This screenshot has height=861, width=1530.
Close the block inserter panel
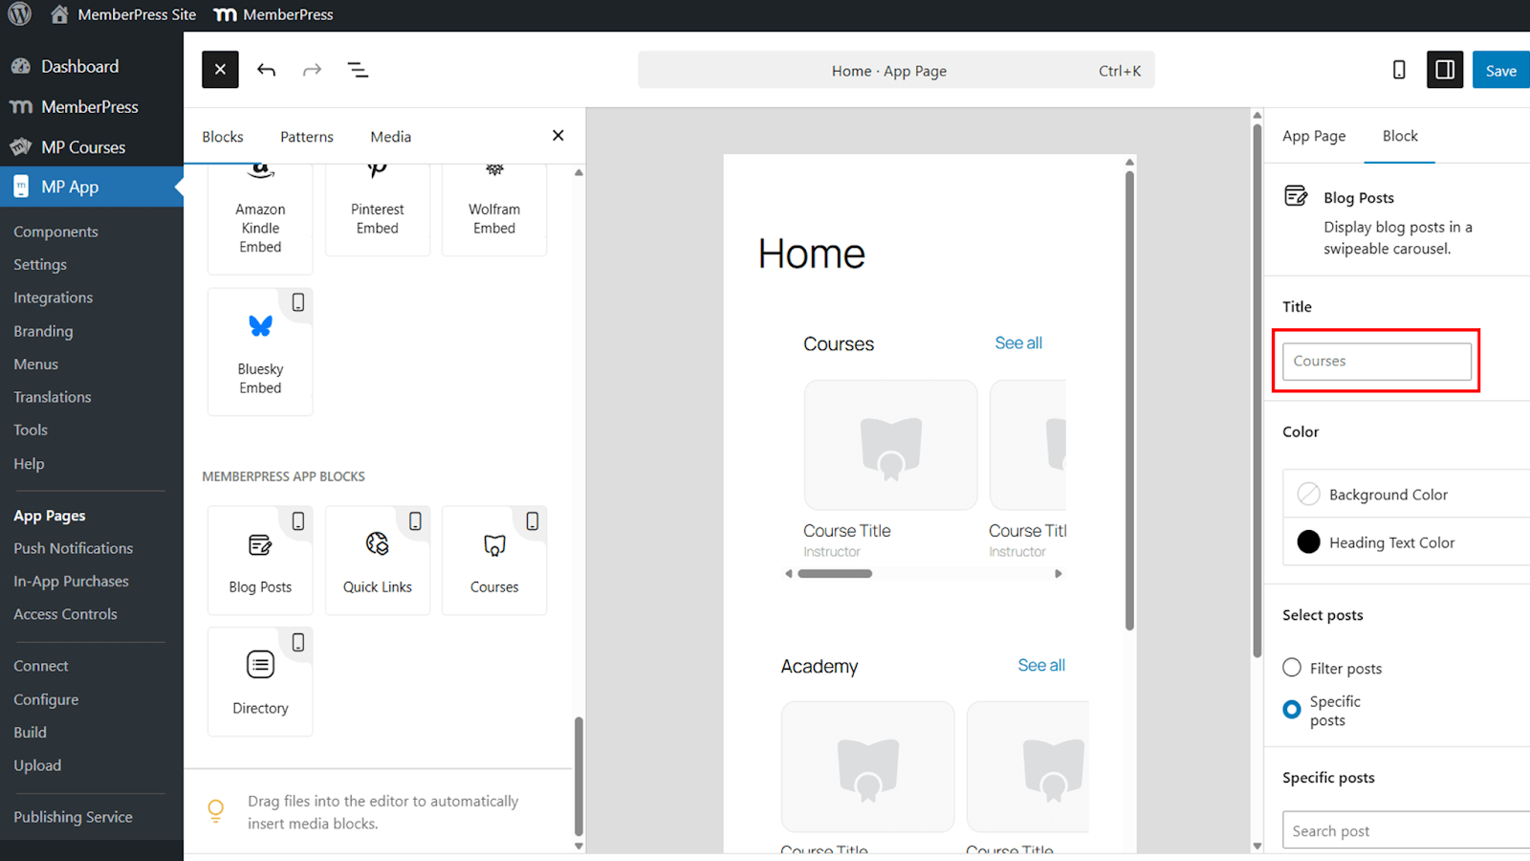pos(557,136)
